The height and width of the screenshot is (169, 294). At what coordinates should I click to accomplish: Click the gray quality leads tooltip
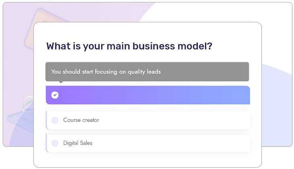[x=147, y=71]
